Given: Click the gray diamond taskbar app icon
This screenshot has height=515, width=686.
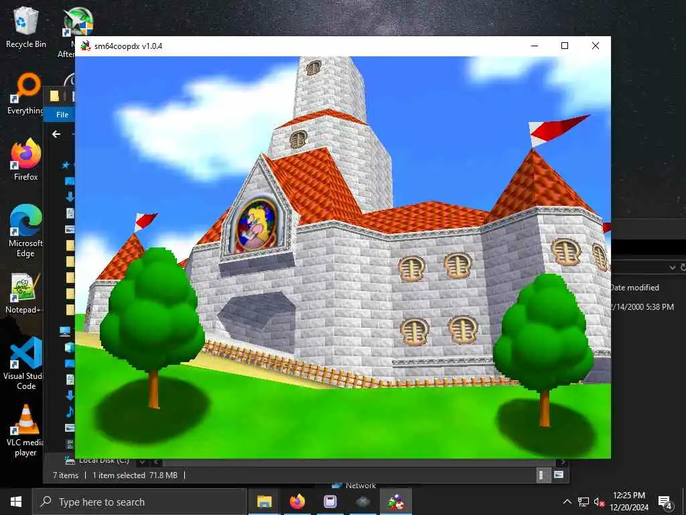Looking at the screenshot, I should pos(362,502).
